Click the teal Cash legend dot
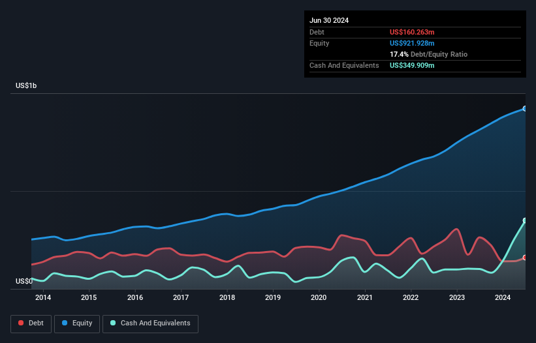 pos(113,323)
